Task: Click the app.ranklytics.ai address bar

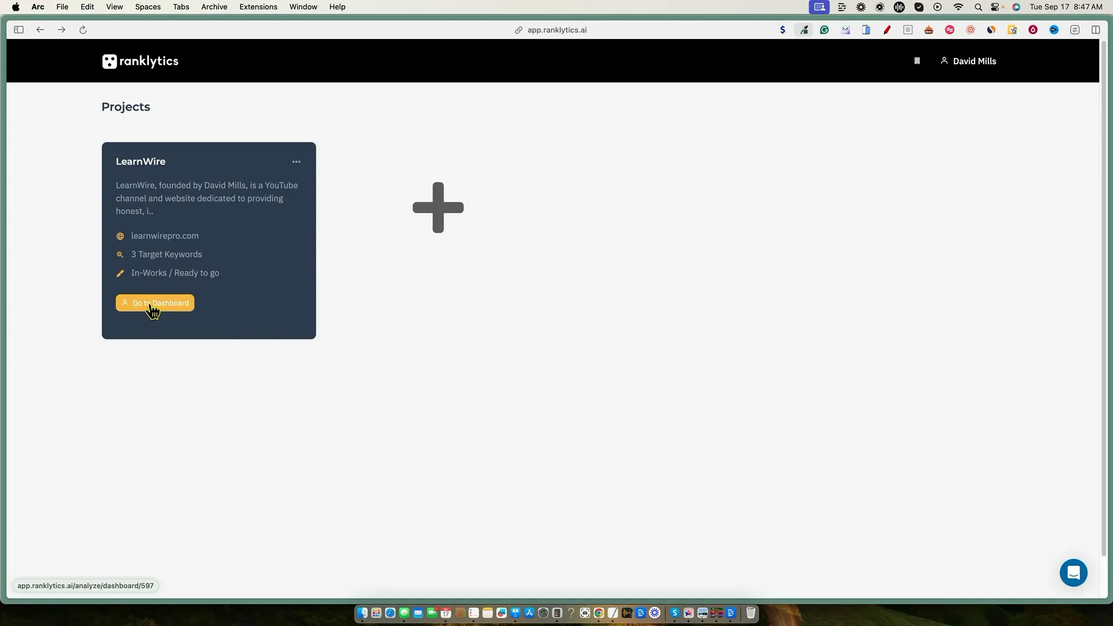Action: [556, 30]
